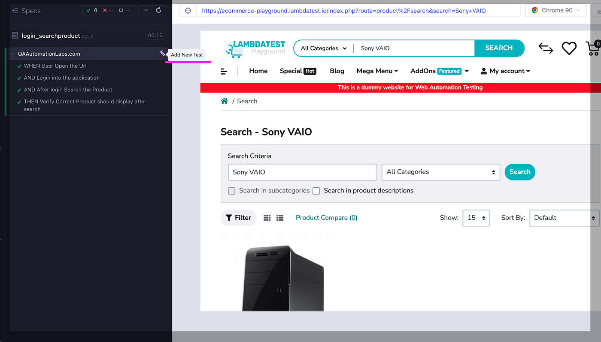Click the selector playground crosshair icon
The width and height of the screenshot is (601, 342).
click(x=188, y=11)
